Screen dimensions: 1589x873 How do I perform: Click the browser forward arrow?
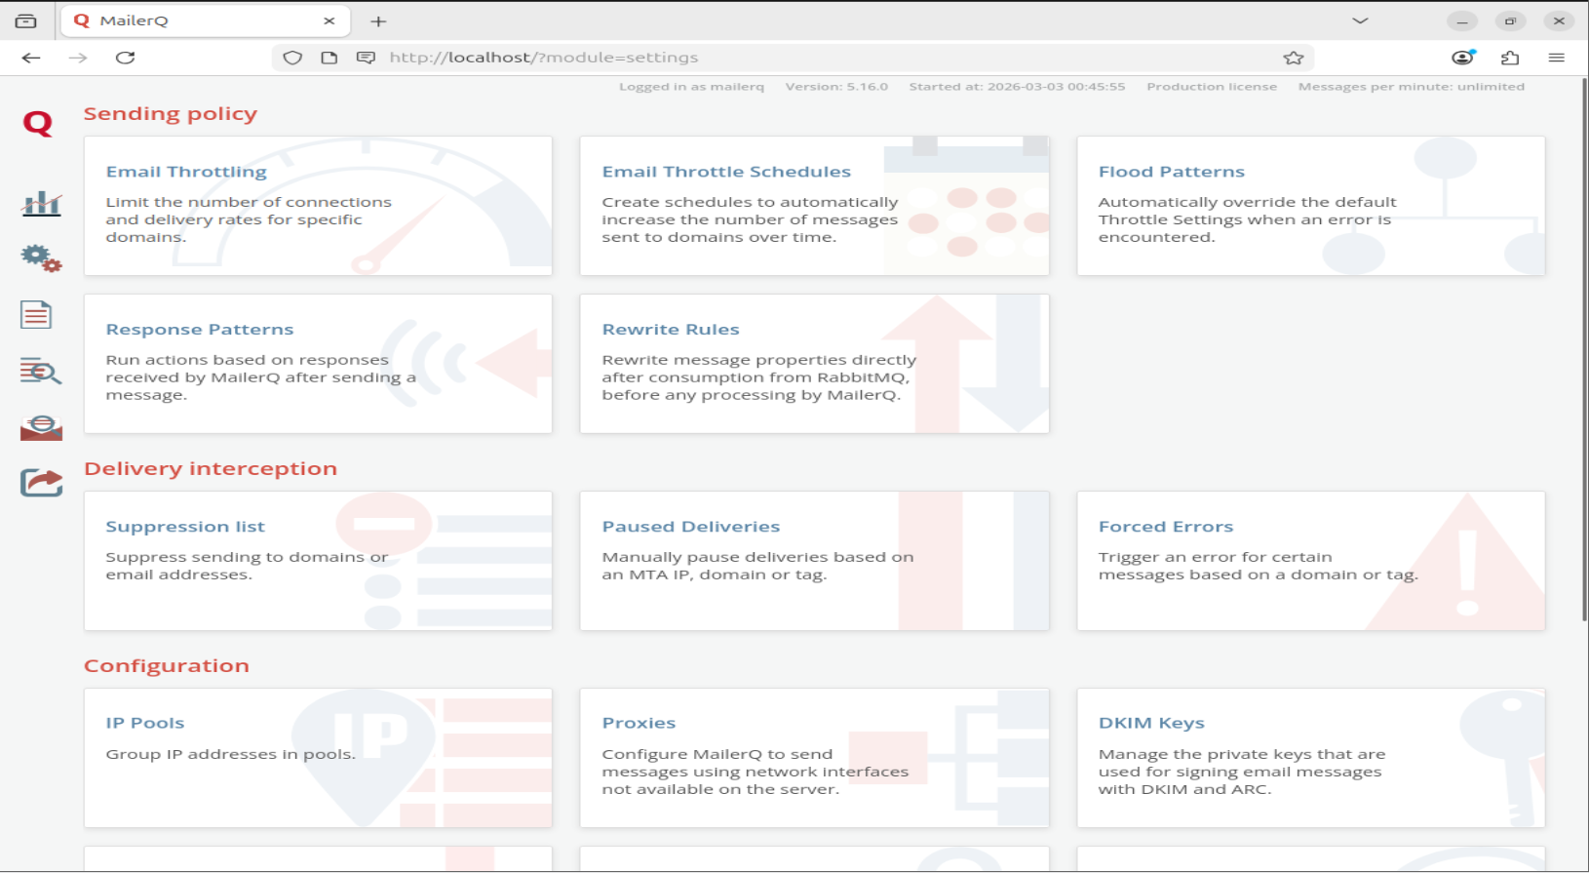coord(78,58)
